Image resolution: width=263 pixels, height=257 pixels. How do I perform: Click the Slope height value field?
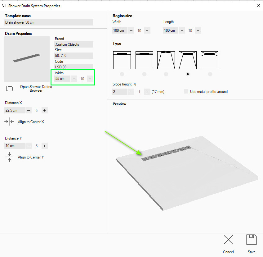(x=120, y=92)
